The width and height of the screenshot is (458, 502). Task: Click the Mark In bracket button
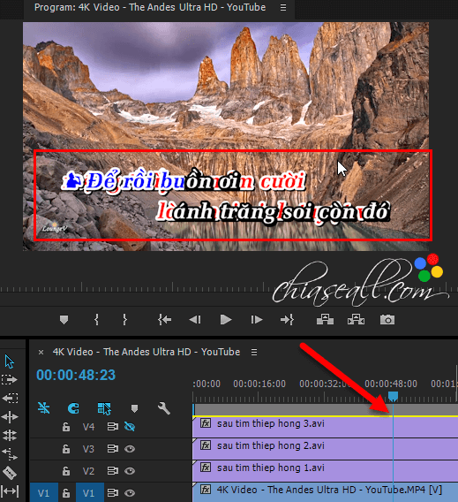tap(96, 320)
